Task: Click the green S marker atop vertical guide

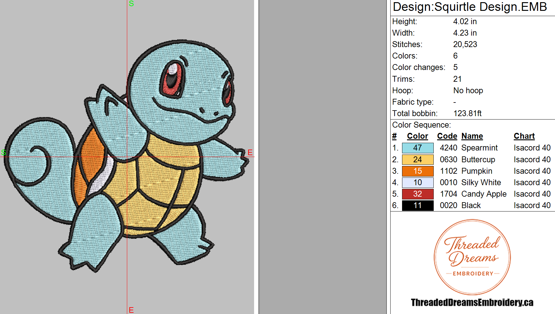Action: pyautogui.click(x=131, y=3)
